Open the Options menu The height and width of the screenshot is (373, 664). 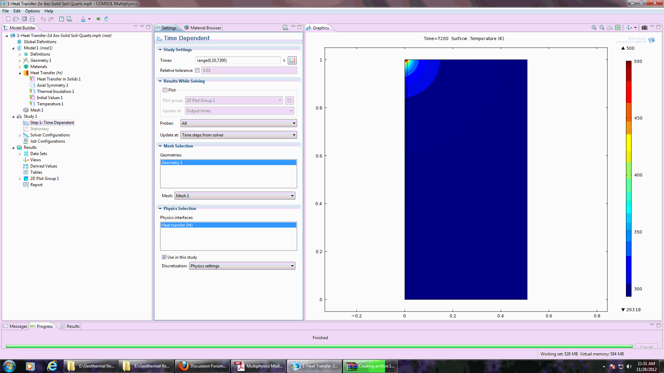tap(32, 11)
